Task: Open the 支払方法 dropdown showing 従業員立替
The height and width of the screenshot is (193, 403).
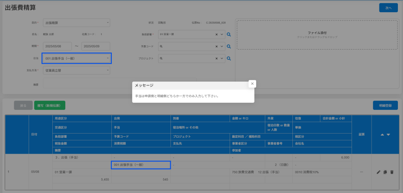Action: pyautogui.click(x=76, y=70)
